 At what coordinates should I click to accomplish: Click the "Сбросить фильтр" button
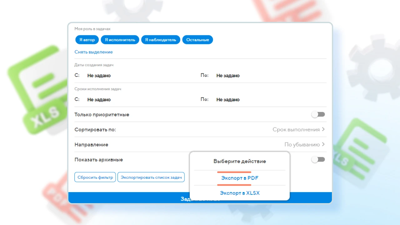pyautogui.click(x=95, y=177)
